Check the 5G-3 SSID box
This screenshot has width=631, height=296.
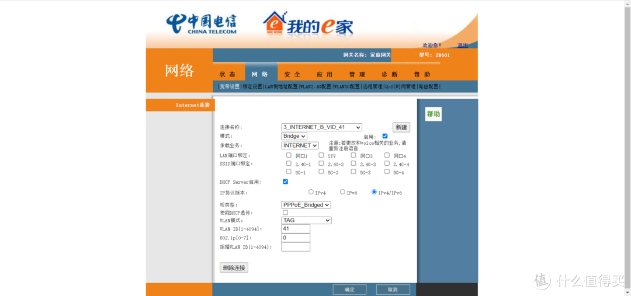click(353, 171)
